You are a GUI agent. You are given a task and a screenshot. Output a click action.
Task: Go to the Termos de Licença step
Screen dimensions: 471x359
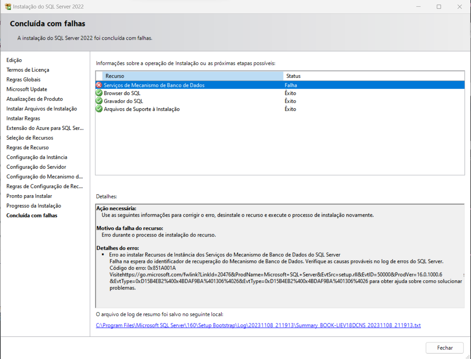28,70
